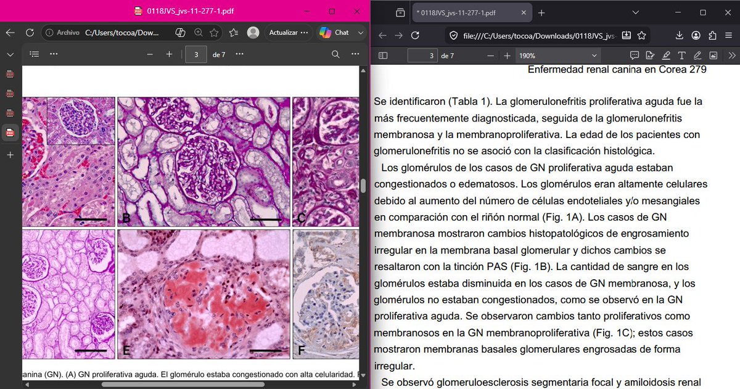This screenshot has width=740, height=389.
Task: Add an image in Firefox PDF toolbar
Action: pyautogui.click(x=713, y=55)
